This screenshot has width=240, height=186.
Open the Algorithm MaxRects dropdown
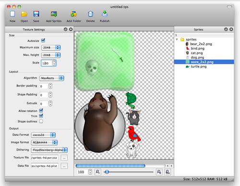52,78
